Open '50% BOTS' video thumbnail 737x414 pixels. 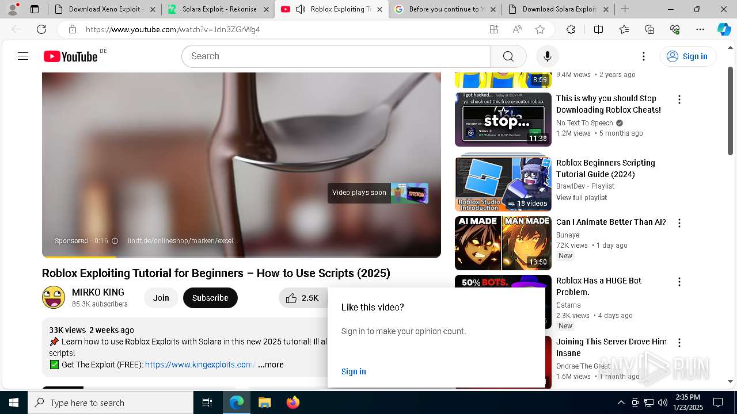tap(503, 302)
